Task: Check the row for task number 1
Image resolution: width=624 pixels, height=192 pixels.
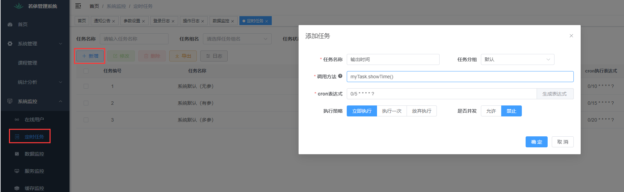Action: [x=86, y=86]
